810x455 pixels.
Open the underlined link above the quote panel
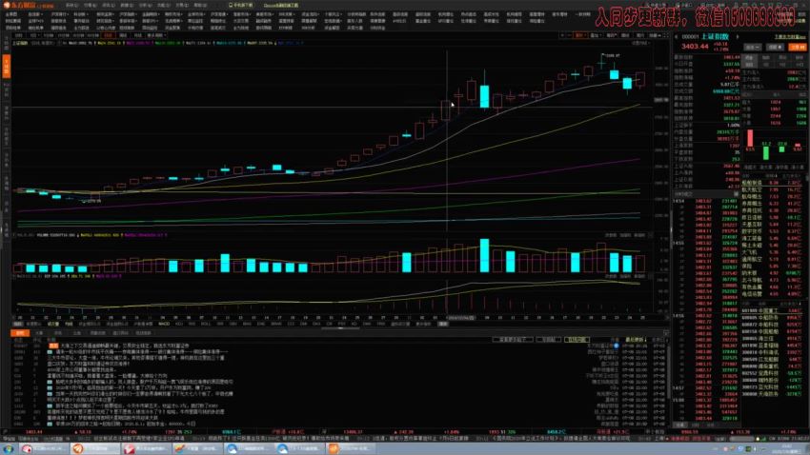coord(790,36)
